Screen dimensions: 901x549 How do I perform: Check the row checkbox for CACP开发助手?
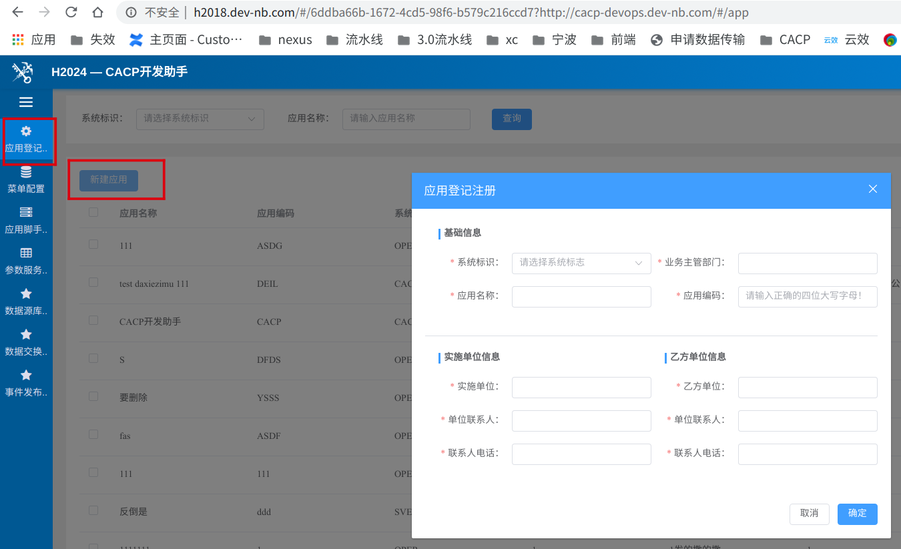pos(93,320)
